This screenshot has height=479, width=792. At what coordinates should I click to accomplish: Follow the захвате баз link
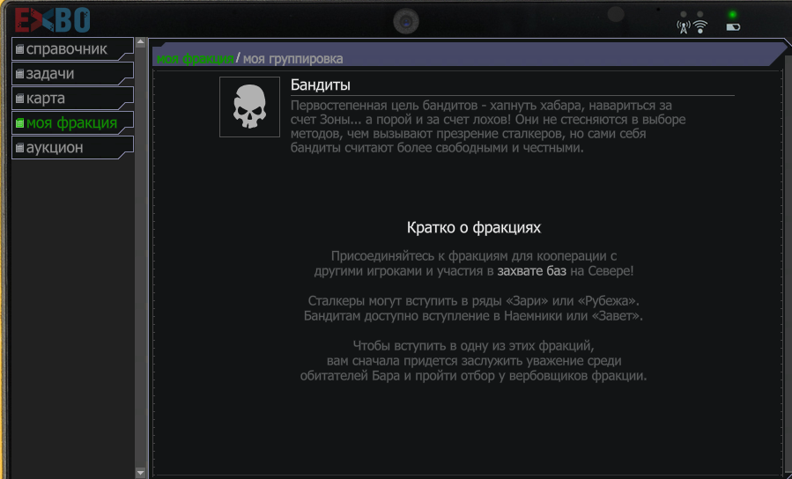(x=531, y=271)
